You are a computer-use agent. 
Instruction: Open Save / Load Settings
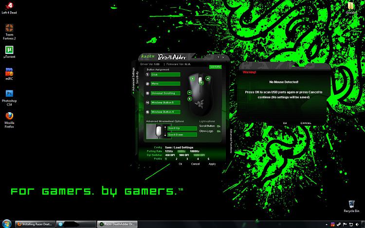coord(179,147)
